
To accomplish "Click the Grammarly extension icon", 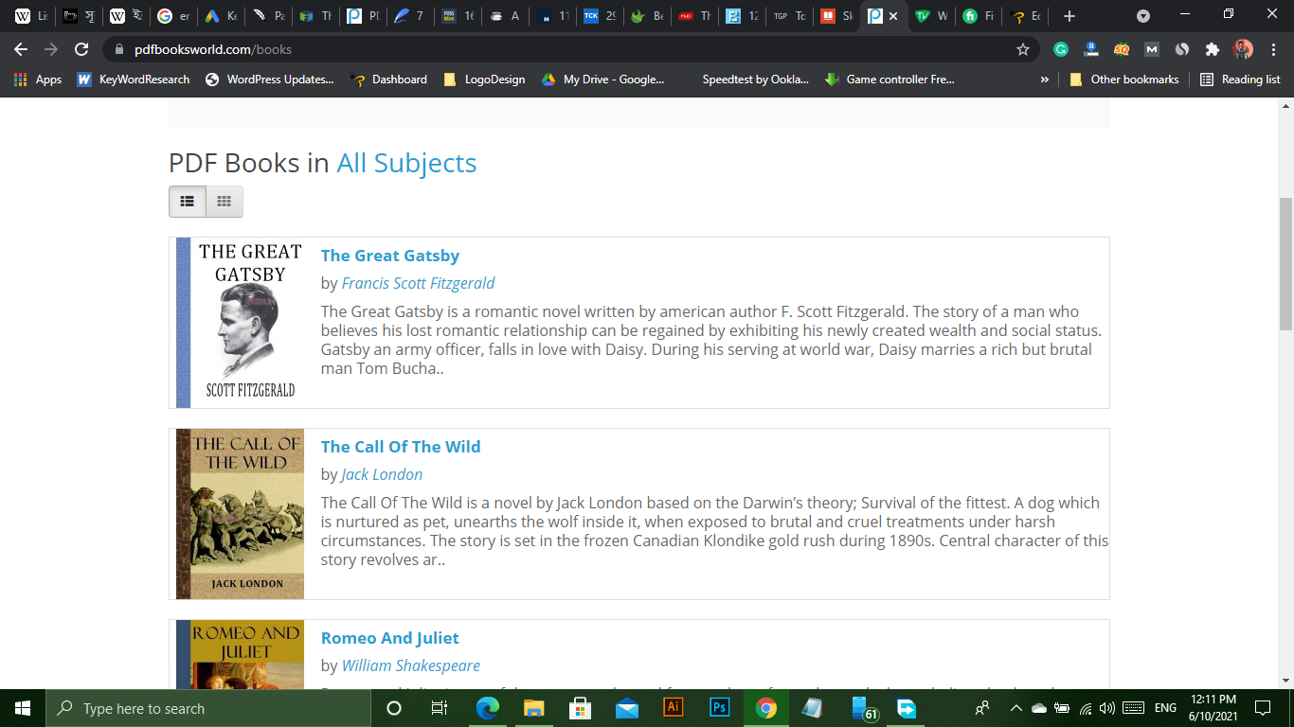I will pyautogui.click(x=1061, y=49).
